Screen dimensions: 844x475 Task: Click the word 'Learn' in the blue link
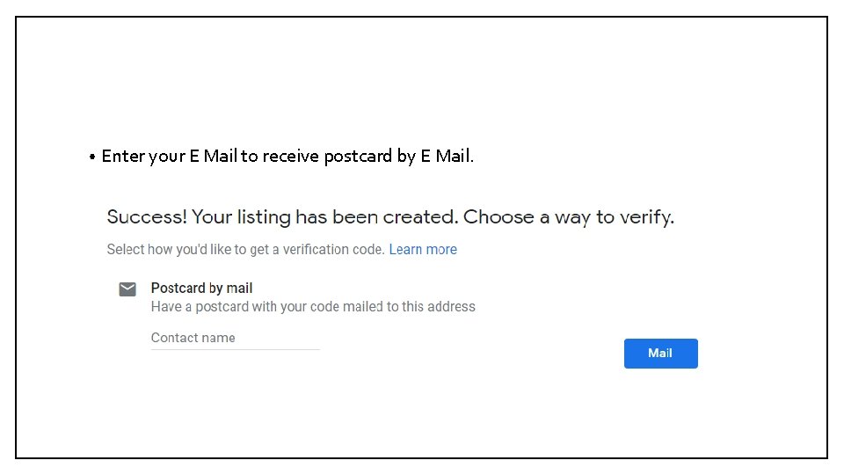405,250
